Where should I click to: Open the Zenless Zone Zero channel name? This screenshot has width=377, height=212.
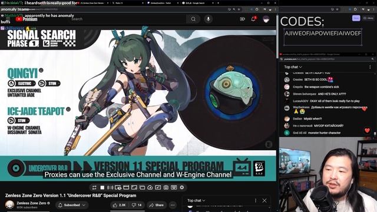(31, 203)
